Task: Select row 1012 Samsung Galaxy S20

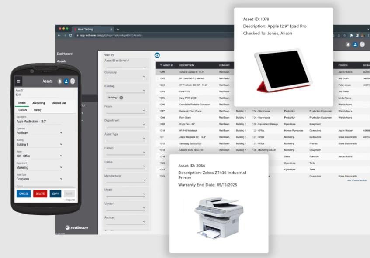Action: pos(263,143)
